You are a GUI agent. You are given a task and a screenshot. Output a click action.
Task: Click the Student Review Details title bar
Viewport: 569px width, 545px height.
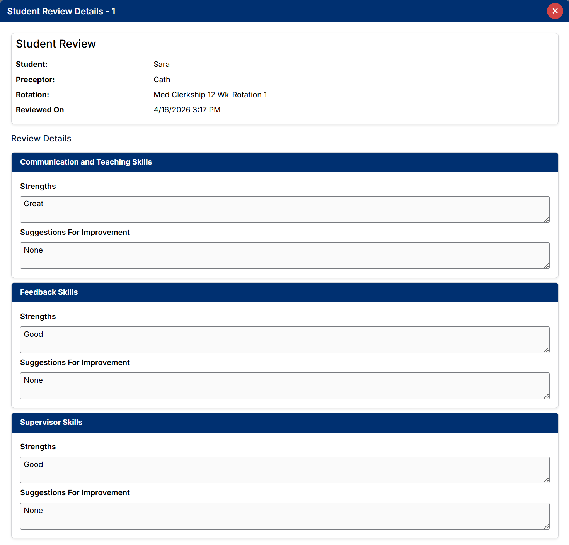click(x=61, y=11)
